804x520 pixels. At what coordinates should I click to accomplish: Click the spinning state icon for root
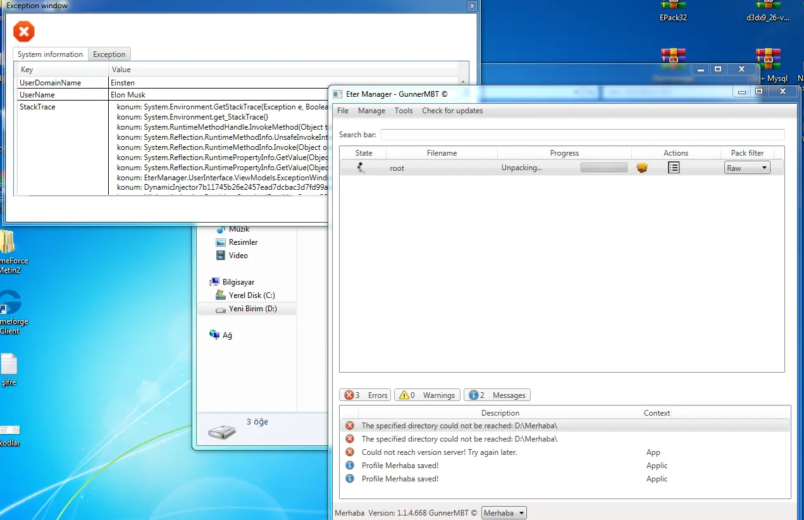pyautogui.click(x=361, y=168)
